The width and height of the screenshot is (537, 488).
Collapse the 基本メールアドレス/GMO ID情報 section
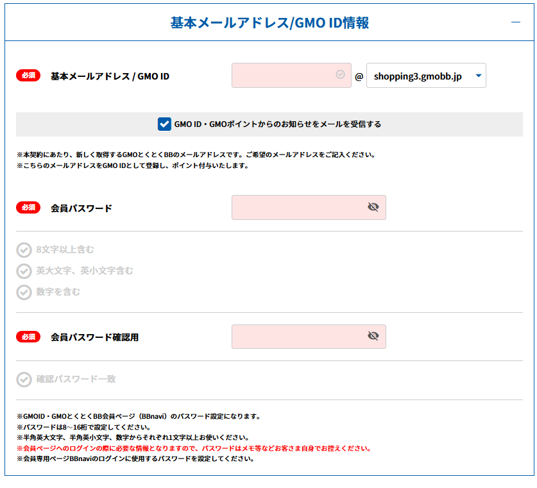tap(515, 22)
